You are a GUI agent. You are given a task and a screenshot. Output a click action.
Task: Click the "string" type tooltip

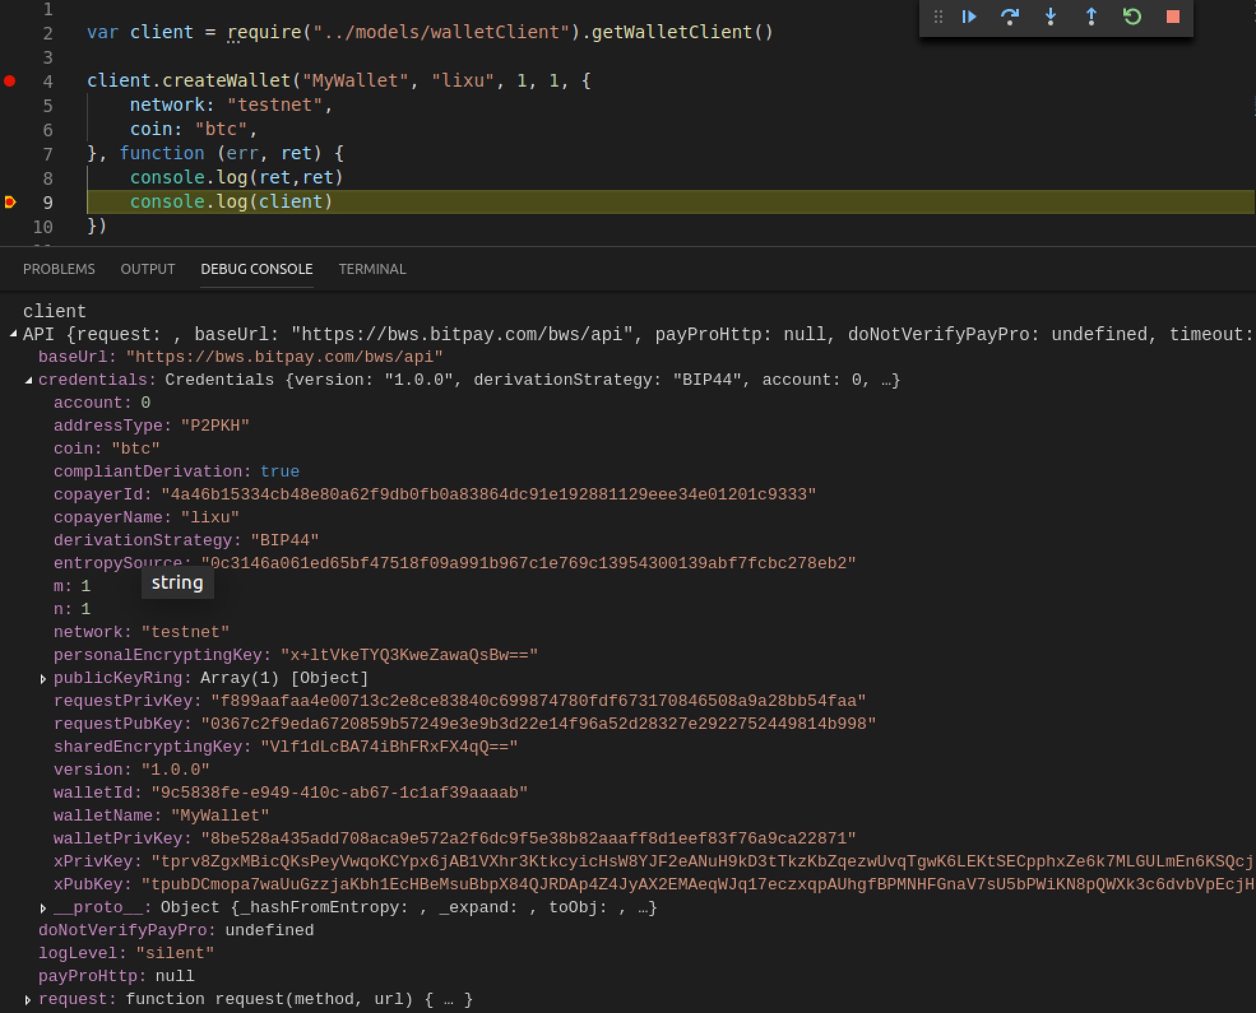(x=177, y=583)
